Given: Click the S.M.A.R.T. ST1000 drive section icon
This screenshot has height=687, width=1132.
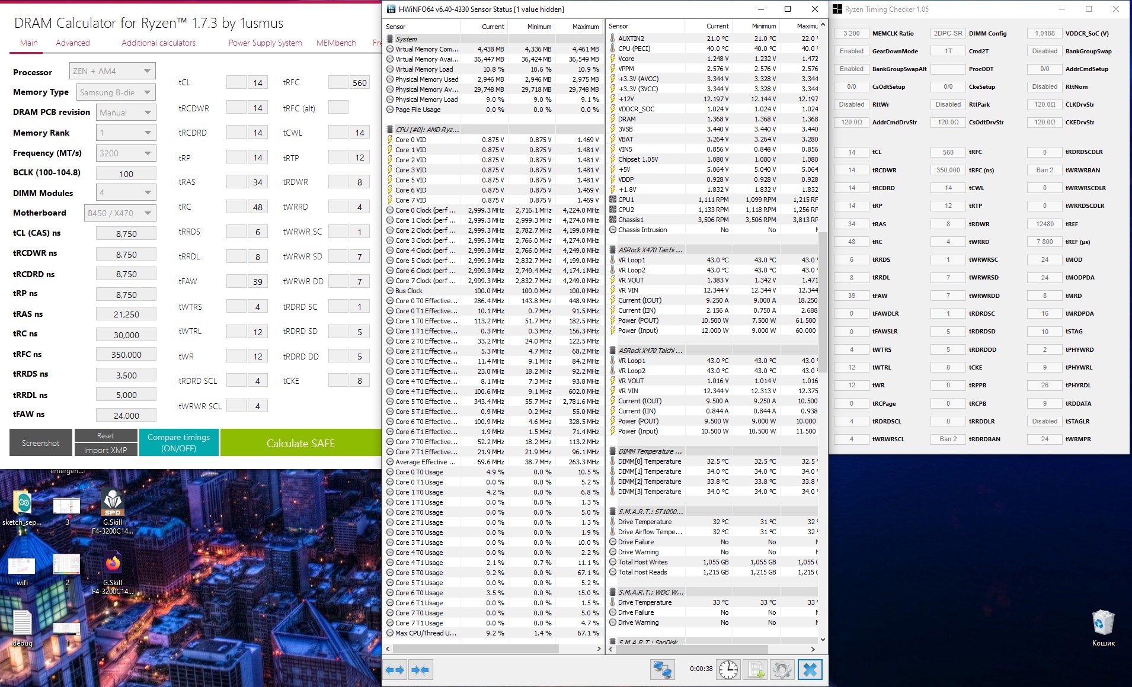Looking at the screenshot, I should point(613,512).
